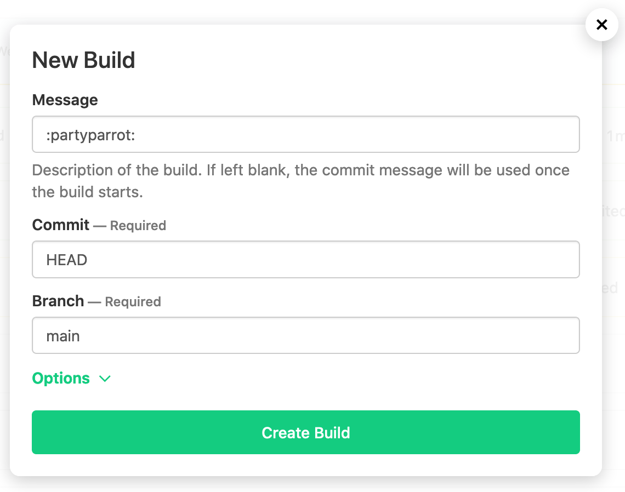Viewport: 625px width, 492px height.
Task: Click the Commit field label
Action: tap(61, 225)
